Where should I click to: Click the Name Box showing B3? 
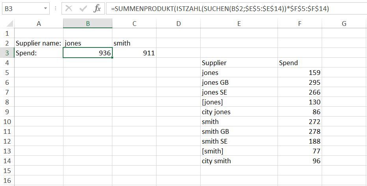[x=22, y=8]
